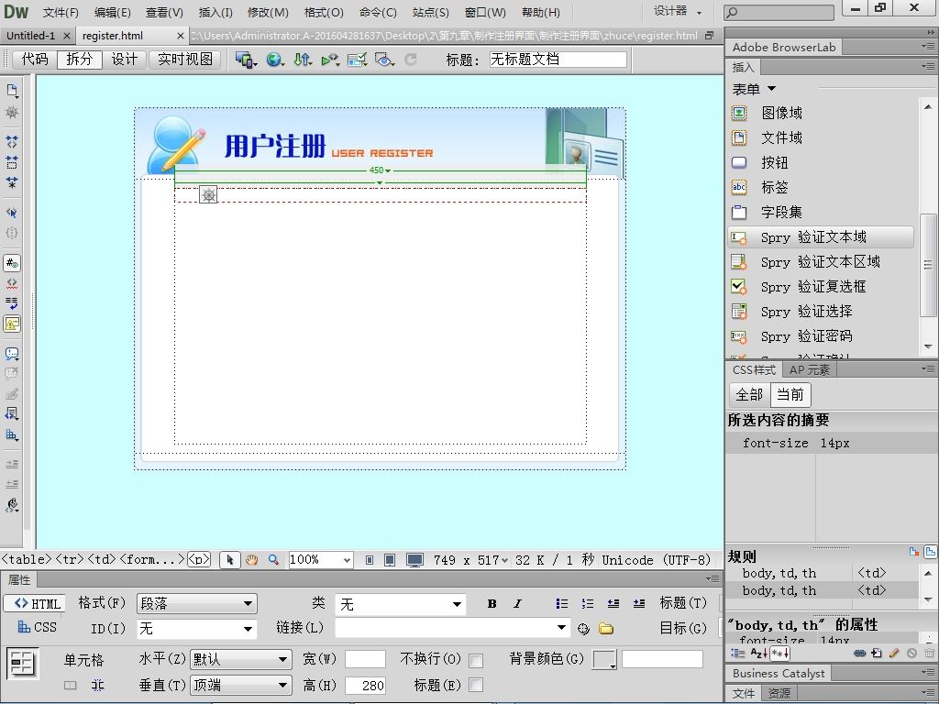Viewport: 939px width, 704px height.
Task: Insert a Button form element
Action: click(774, 162)
